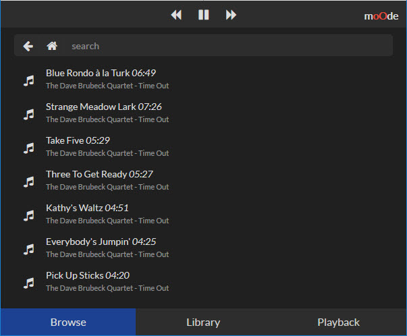Viewport: 407px width, 336px height.
Task: Skip to the previous track
Action: pos(176,15)
